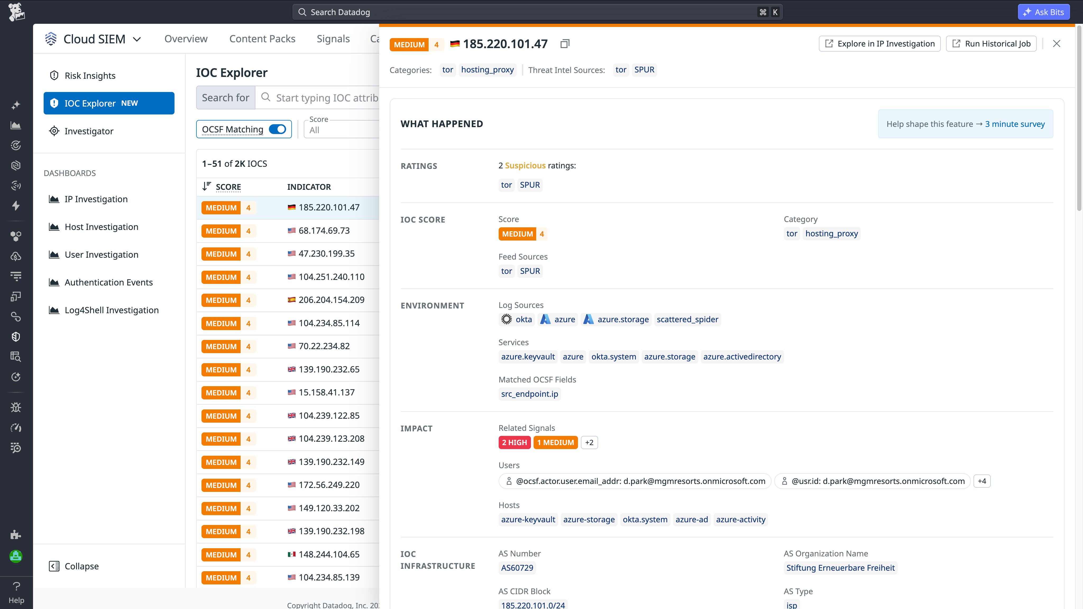Screen dimensions: 1083x609
Task: Click the hosting_proxy tag in Categories header
Action: [487, 70]
